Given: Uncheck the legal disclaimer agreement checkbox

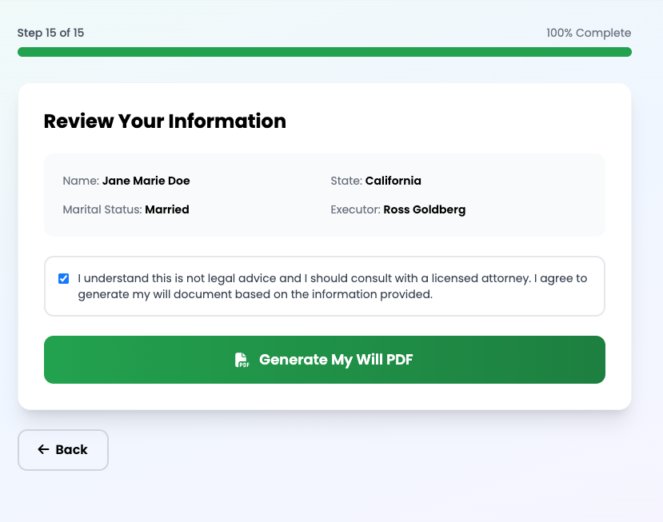Looking at the screenshot, I should click(64, 279).
